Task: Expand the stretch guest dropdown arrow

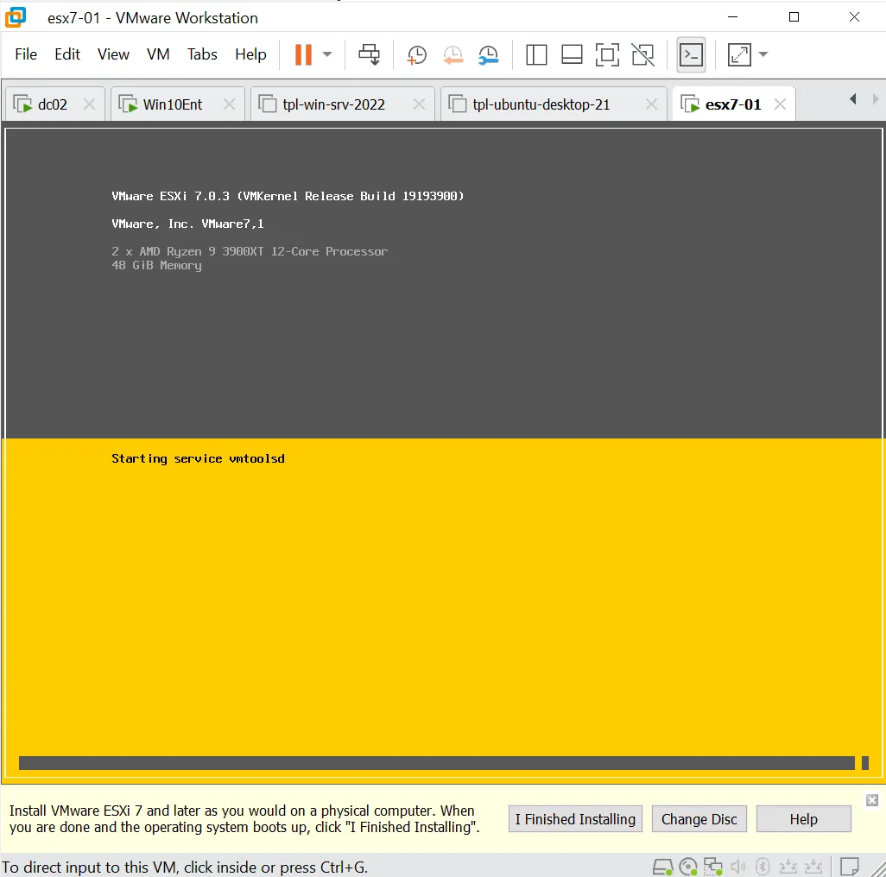Action: coord(763,54)
